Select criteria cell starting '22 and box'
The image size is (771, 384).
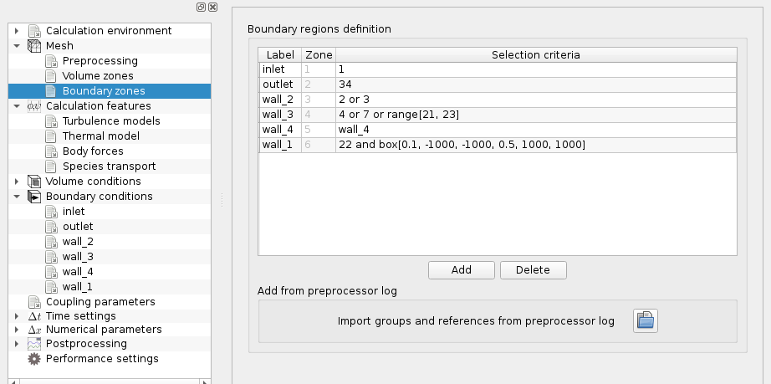(536, 145)
